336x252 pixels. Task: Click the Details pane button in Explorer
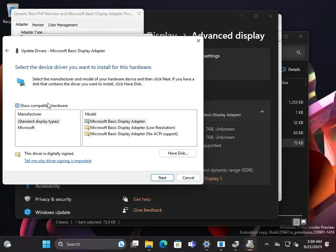tap(291, 70)
